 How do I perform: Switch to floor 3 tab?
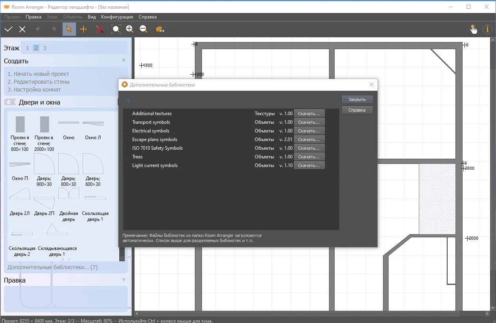tap(45, 48)
